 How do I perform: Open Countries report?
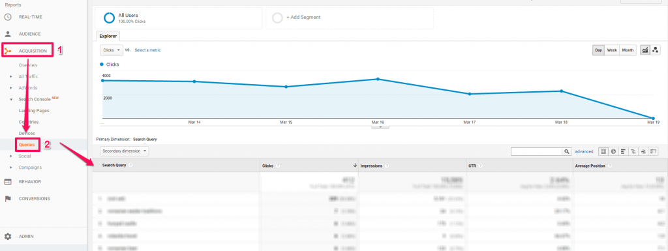pos(29,122)
